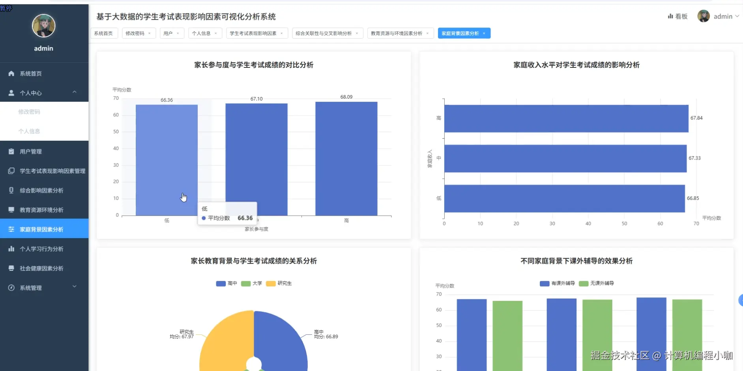Click the icon beside 综合影响因素分析
This screenshot has width=743, height=371.
[x=11, y=190]
